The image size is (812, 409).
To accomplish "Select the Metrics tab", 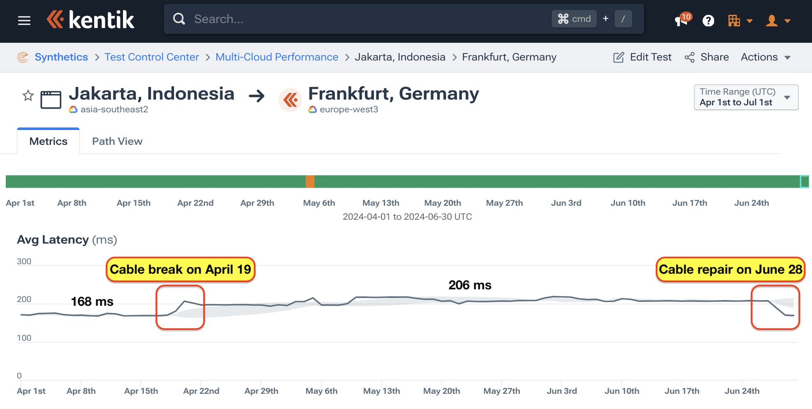I will (x=48, y=141).
